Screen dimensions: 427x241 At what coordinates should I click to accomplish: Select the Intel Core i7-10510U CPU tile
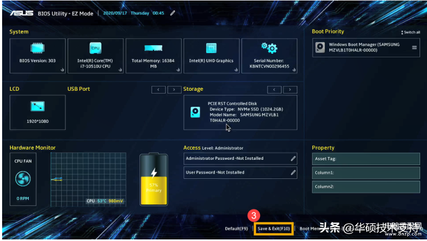(x=95, y=56)
